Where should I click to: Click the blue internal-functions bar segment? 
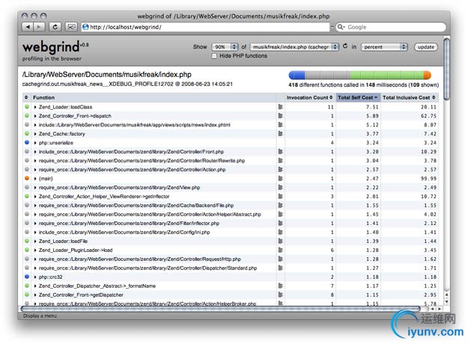pos(297,75)
